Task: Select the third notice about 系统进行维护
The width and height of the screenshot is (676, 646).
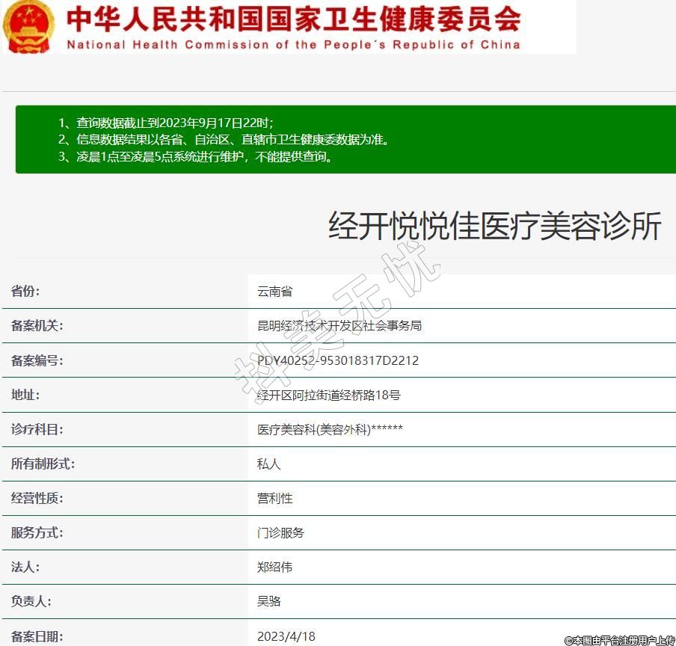Action: 195,157
